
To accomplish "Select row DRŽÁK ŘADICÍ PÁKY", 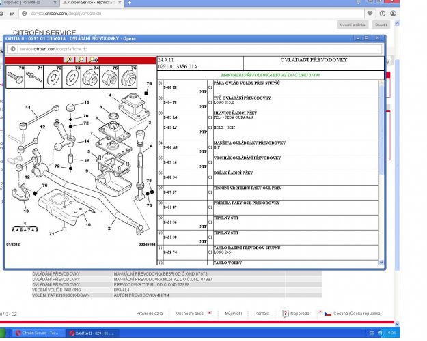I will tap(268, 177).
